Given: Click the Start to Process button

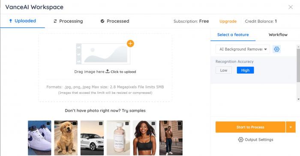Looking at the screenshot, I should tap(250, 127).
